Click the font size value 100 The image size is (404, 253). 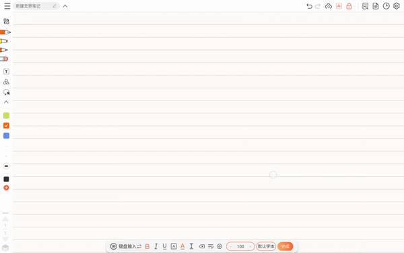pyautogui.click(x=240, y=246)
